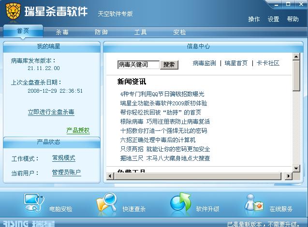Click the last scan date 2008-12-29 22:36:51
The image size is (308, 227).
[55, 91]
